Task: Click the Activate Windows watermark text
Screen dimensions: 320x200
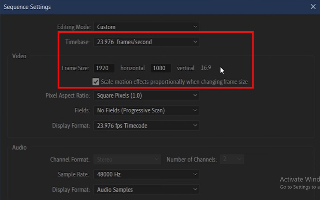Action: coord(300,180)
